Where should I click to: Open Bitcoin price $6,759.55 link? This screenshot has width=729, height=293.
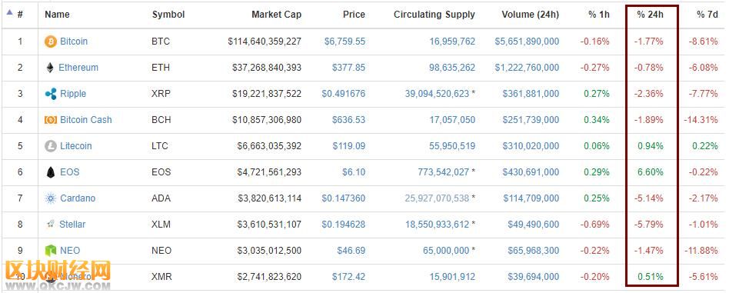345,42
